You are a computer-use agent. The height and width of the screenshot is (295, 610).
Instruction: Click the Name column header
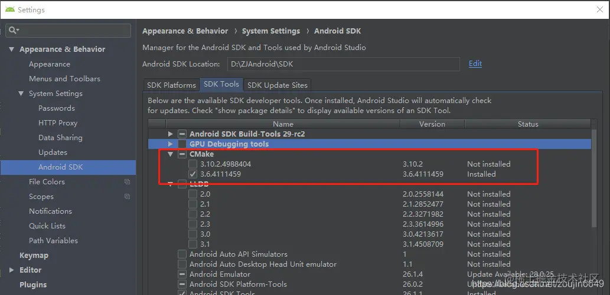(283, 124)
